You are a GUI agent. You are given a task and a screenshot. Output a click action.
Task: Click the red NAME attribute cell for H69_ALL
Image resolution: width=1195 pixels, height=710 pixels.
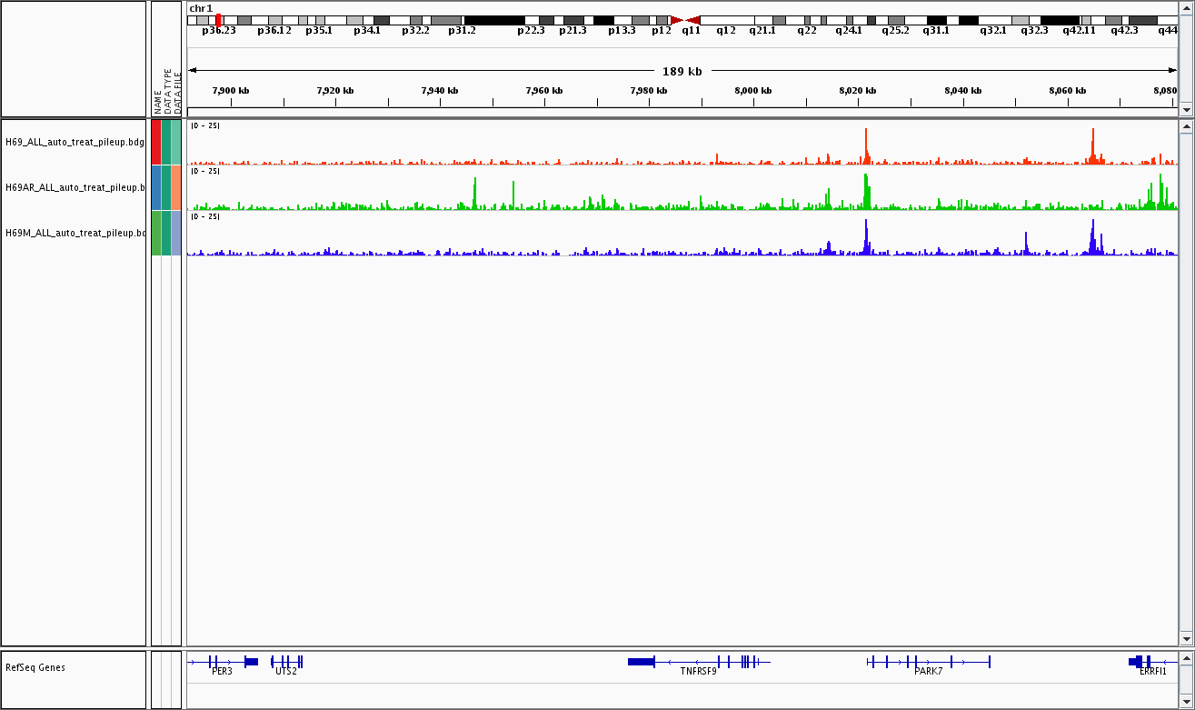click(156, 142)
